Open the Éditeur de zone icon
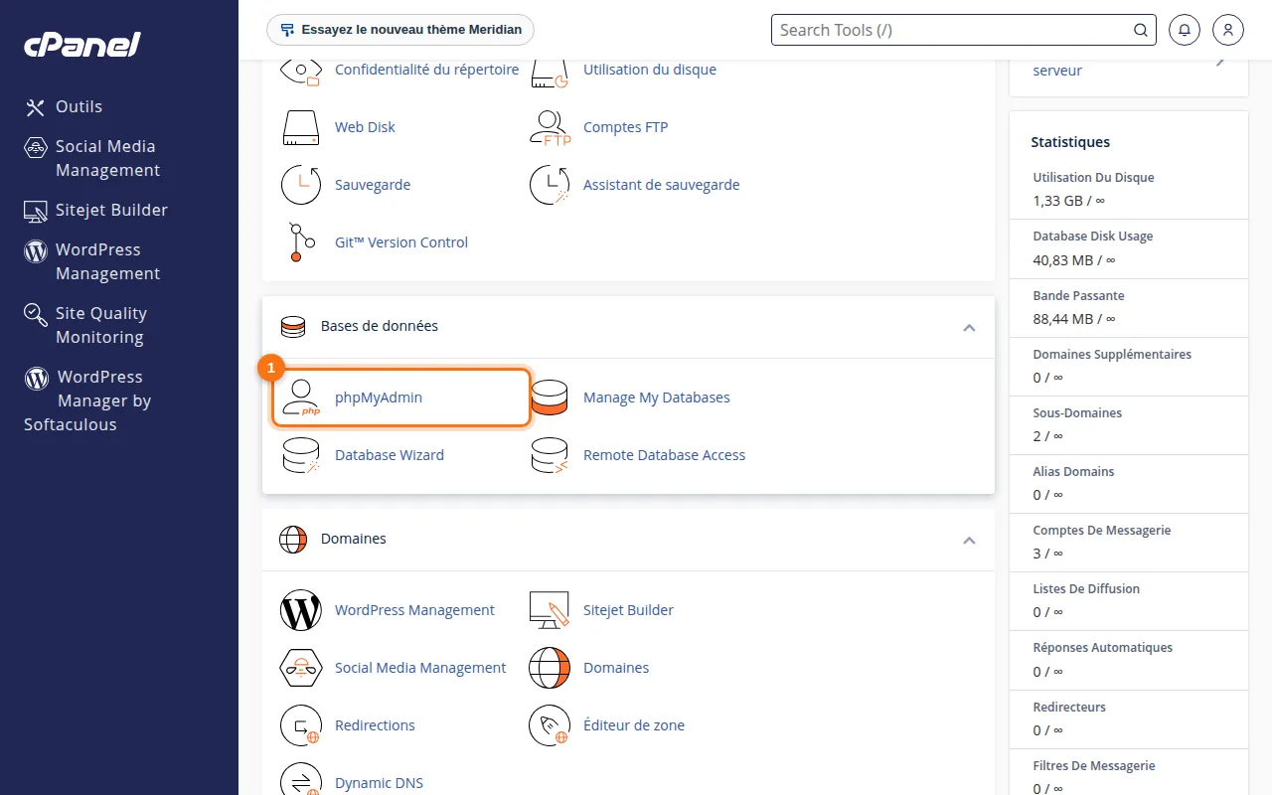This screenshot has height=795, width=1272. (550, 725)
